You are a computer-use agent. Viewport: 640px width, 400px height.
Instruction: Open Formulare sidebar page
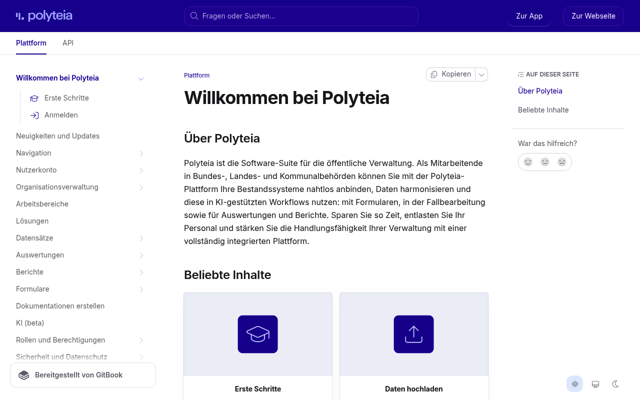coord(32,289)
